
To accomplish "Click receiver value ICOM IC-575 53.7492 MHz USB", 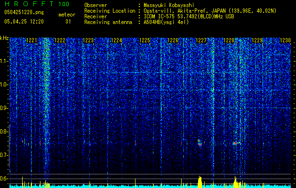I will coord(189,16).
